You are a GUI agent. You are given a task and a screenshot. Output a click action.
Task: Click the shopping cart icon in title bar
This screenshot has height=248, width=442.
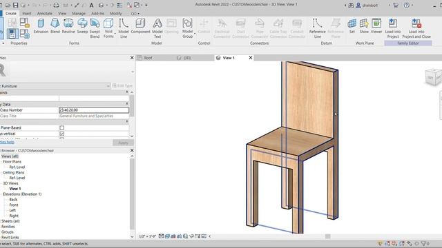point(396,5)
